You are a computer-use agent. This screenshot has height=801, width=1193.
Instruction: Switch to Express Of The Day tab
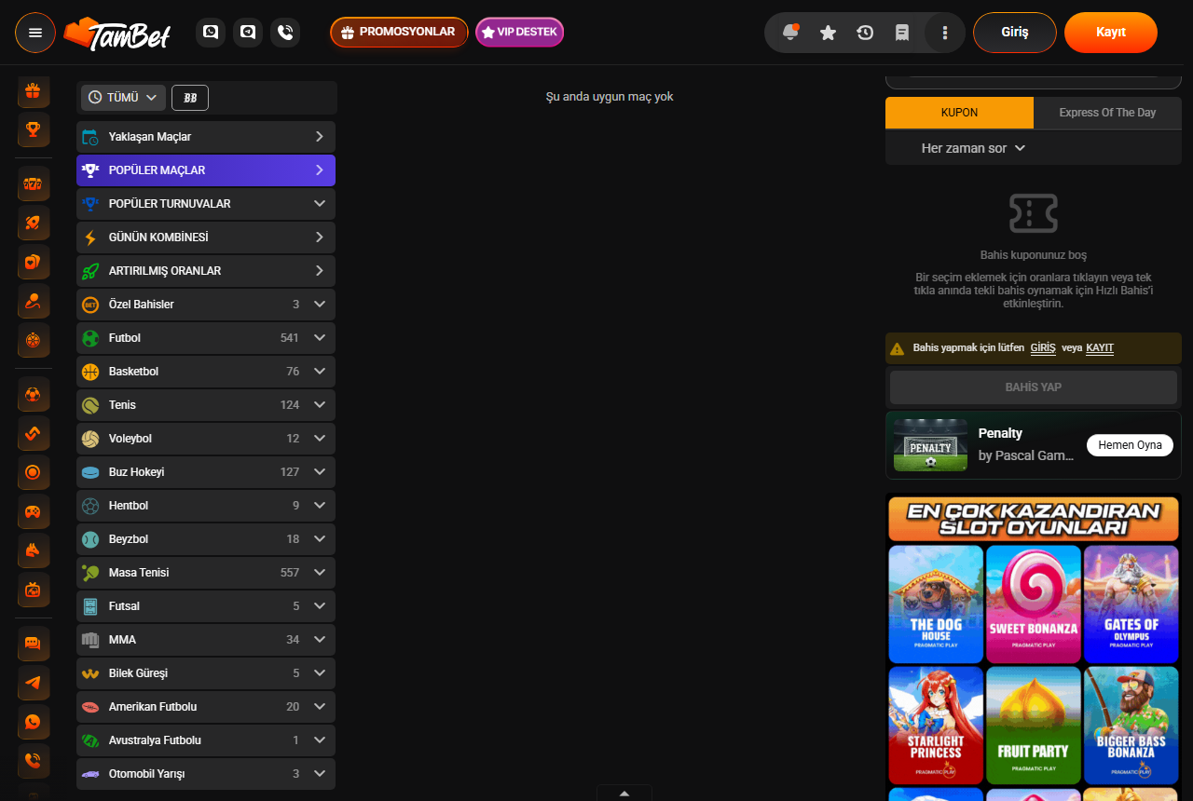pyautogui.click(x=1107, y=113)
